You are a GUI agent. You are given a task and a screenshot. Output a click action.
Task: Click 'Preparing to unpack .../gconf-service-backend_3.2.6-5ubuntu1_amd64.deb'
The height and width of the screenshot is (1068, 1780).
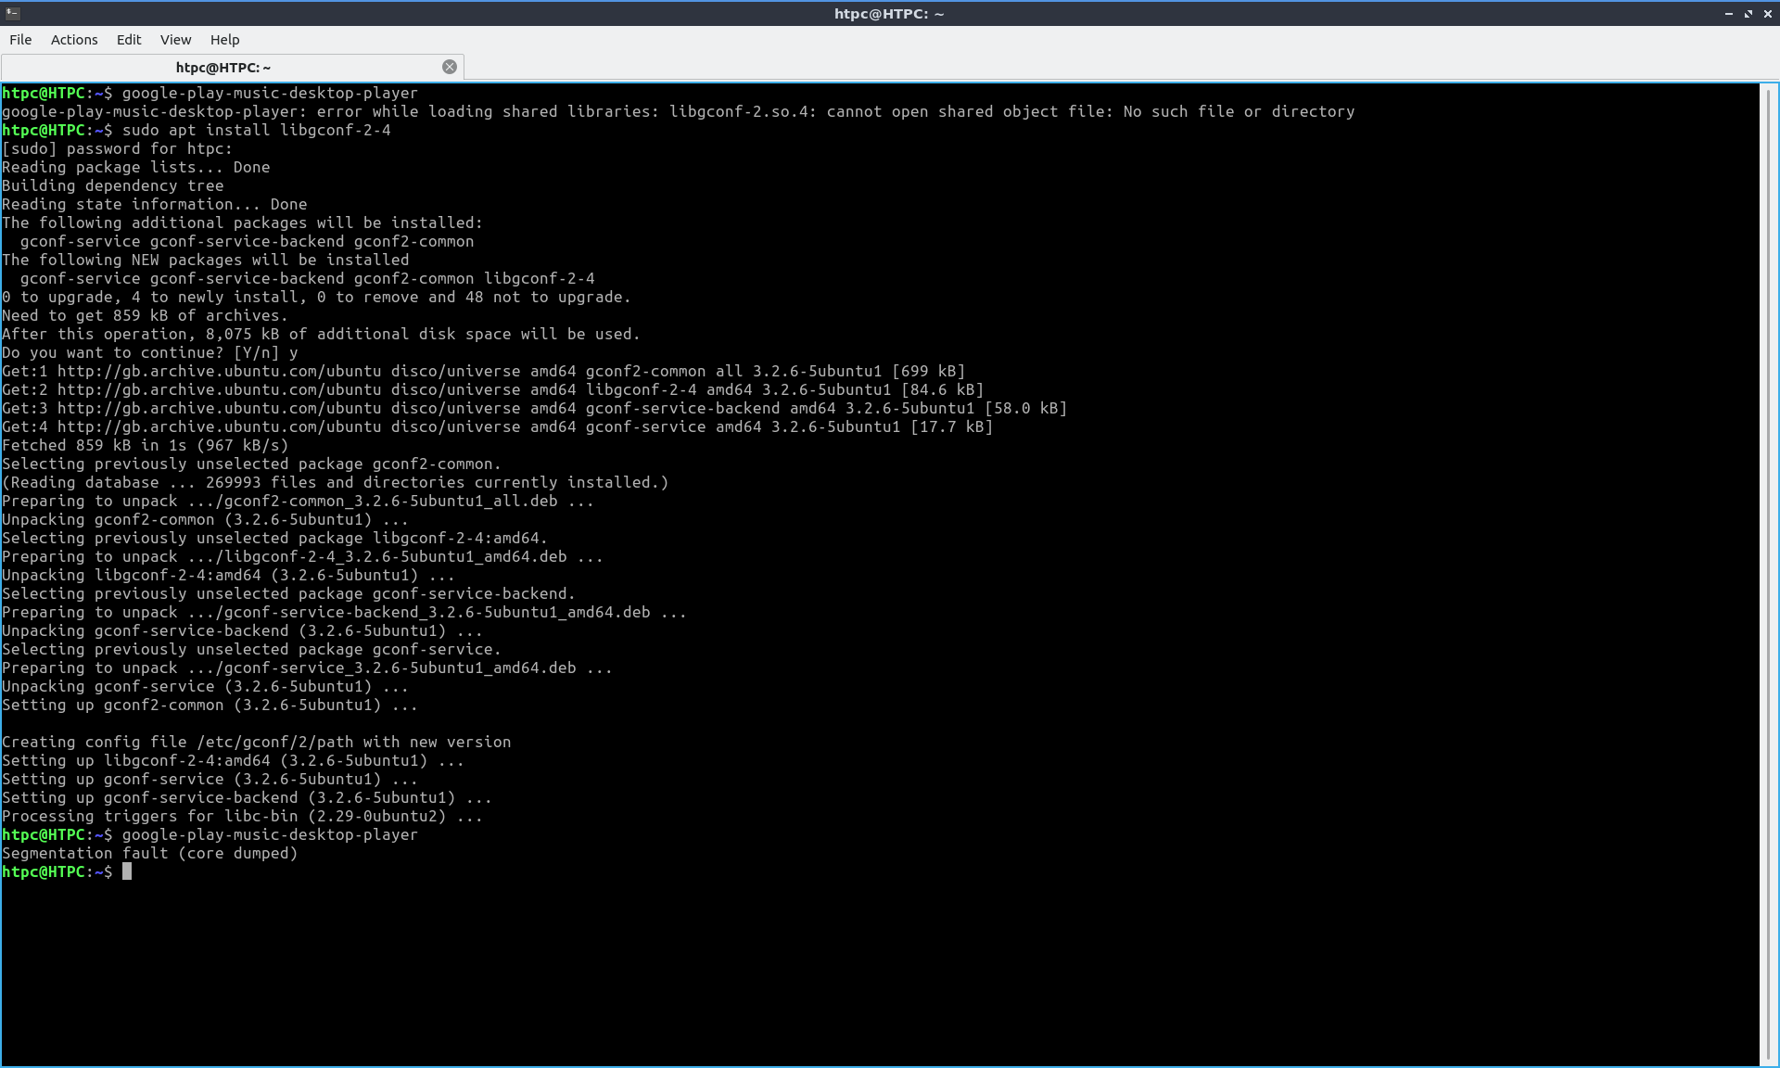pyautogui.click(x=345, y=612)
